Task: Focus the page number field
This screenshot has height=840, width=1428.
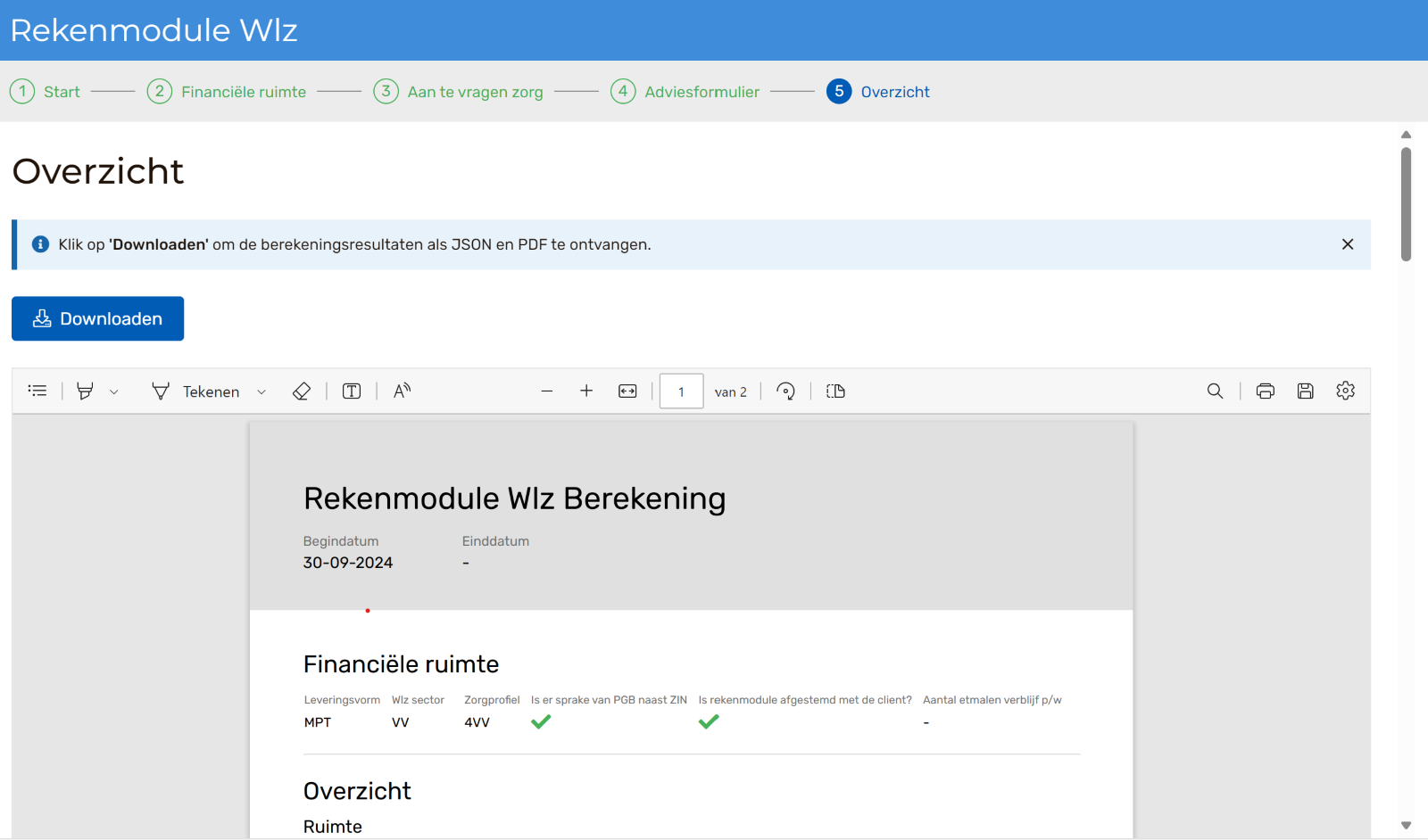Action: [682, 391]
